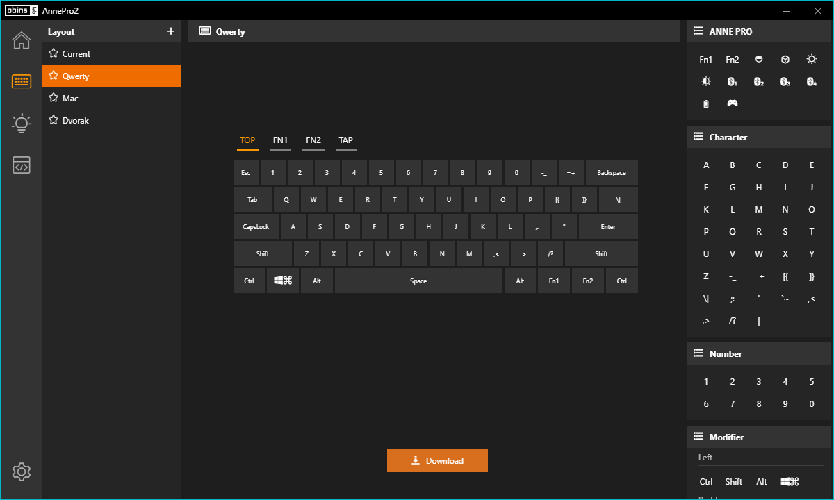Collapse the Number panel header
The image size is (834, 500).
click(759, 353)
